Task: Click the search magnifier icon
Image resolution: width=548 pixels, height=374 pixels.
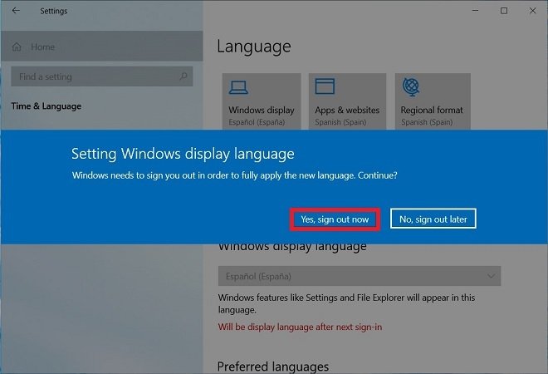Action: (183, 76)
